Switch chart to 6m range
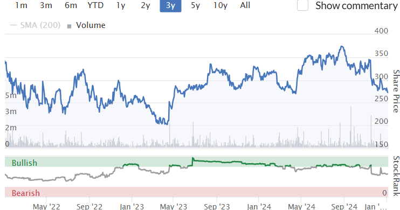400x210 pixels. pyautogui.click(x=71, y=5)
